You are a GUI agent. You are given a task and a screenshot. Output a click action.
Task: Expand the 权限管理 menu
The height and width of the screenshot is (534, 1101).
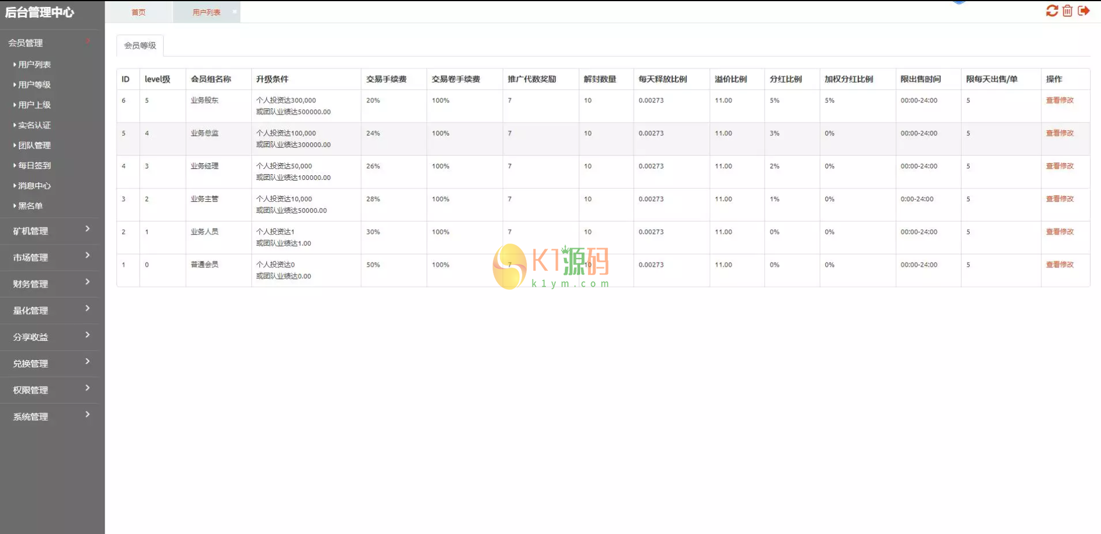point(49,391)
